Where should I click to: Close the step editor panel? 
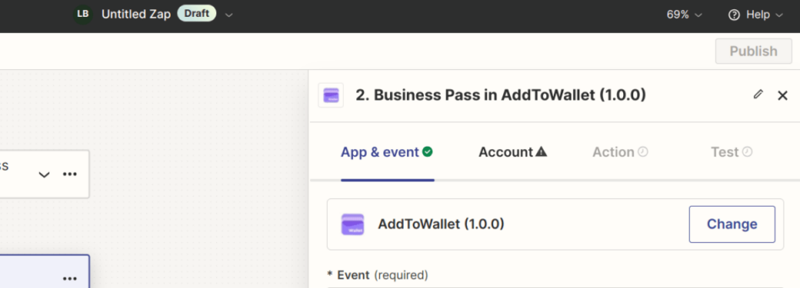point(782,95)
